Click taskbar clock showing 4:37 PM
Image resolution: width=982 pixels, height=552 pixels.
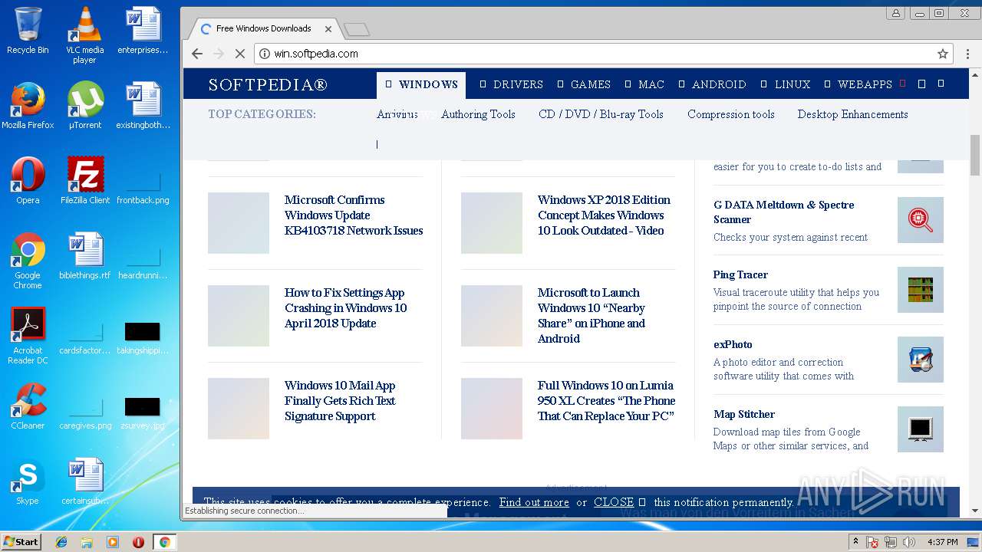click(942, 542)
